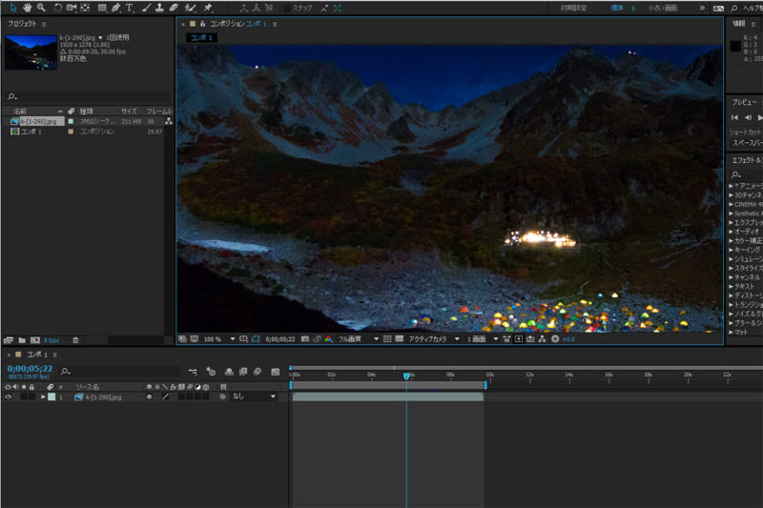Viewport: 763px width, 508px height.
Task: Open Interpret Footage at project panel bottom
Action: (9, 340)
